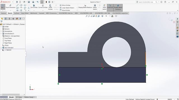Click the Home icon in title toolbar
The image size is (179, 100).
point(17,2)
